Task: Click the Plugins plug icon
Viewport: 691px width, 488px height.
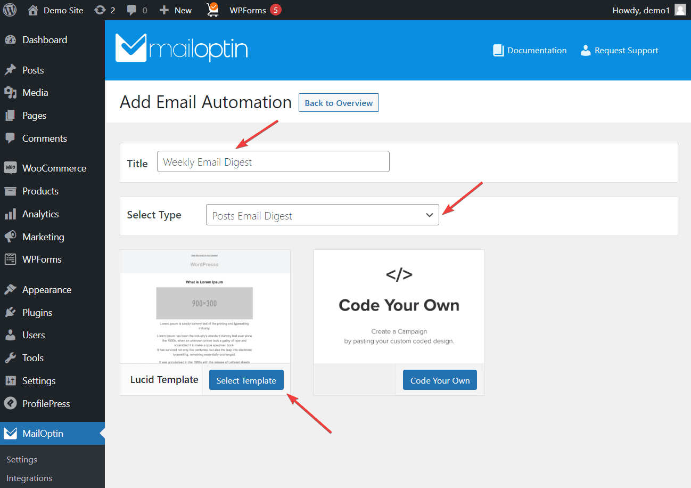Action: [10, 313]
